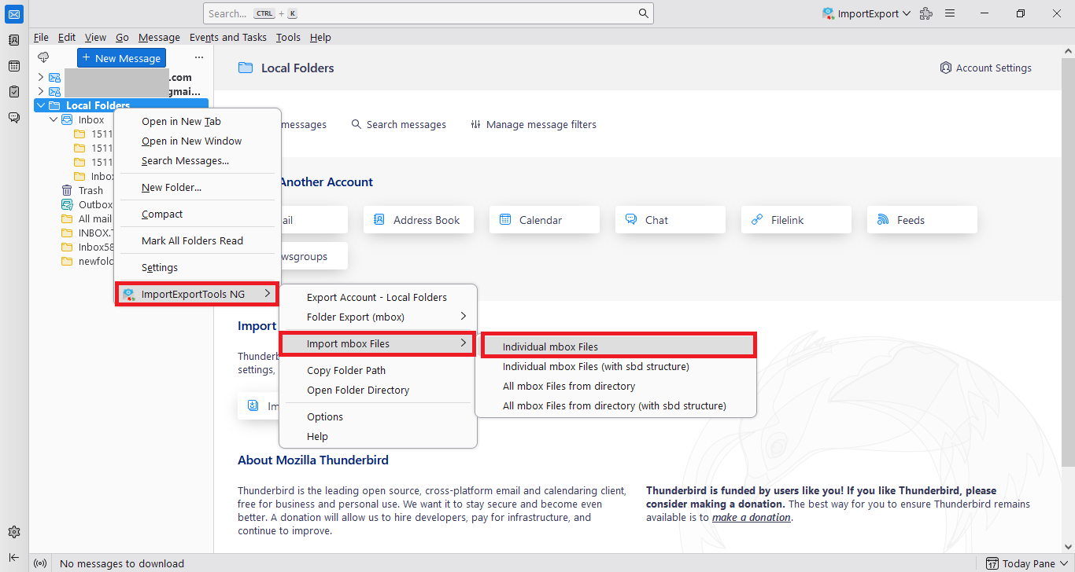Open the View menu
Viewport: 1075px width, 572px height.
tap(95, 37)
